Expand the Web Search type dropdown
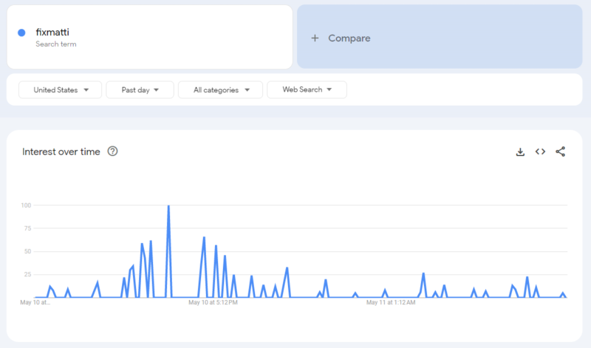 (x=307, y=89)
